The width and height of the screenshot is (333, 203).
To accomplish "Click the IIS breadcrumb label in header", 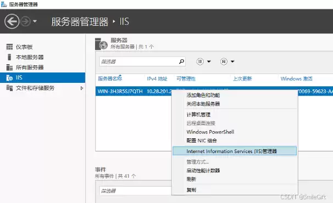I will coord(124,21).
